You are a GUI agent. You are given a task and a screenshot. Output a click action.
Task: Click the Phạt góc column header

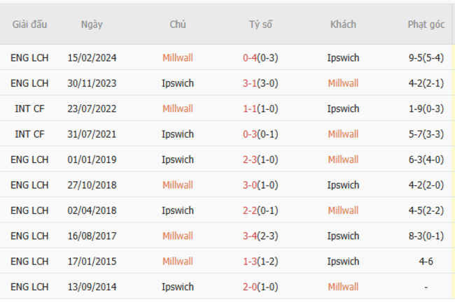[426, 24]
